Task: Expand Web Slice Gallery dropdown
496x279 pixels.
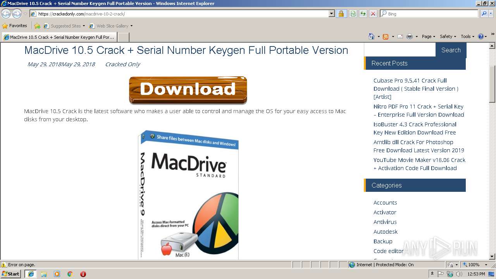Action: pos(131,26)
